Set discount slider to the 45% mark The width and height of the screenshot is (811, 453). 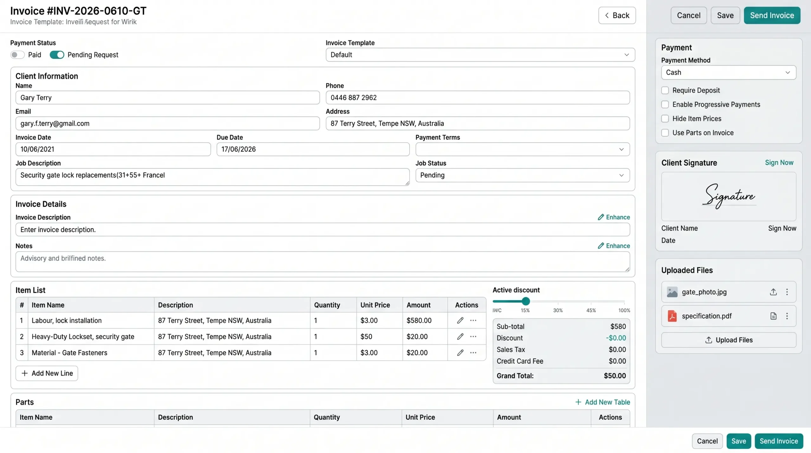pyautogui.click(x=591, y=301)
